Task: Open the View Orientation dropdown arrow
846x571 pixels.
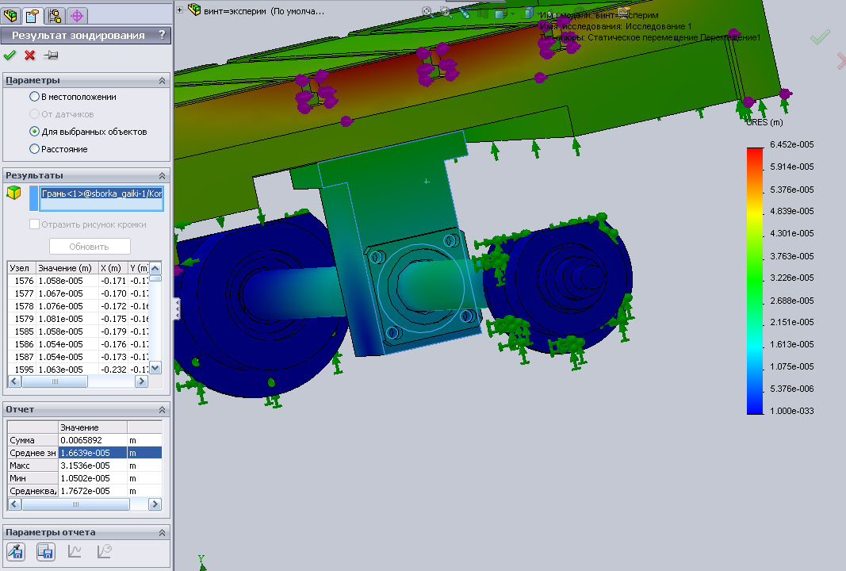Action: coord(512,13)
